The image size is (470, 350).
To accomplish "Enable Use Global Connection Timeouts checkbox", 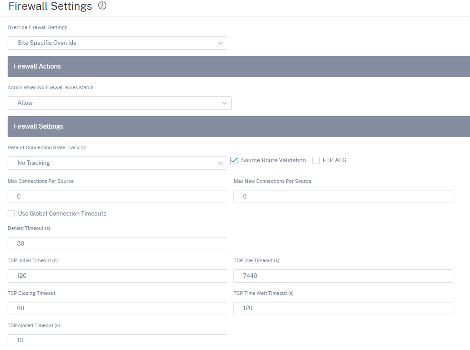I will [11, 214].
